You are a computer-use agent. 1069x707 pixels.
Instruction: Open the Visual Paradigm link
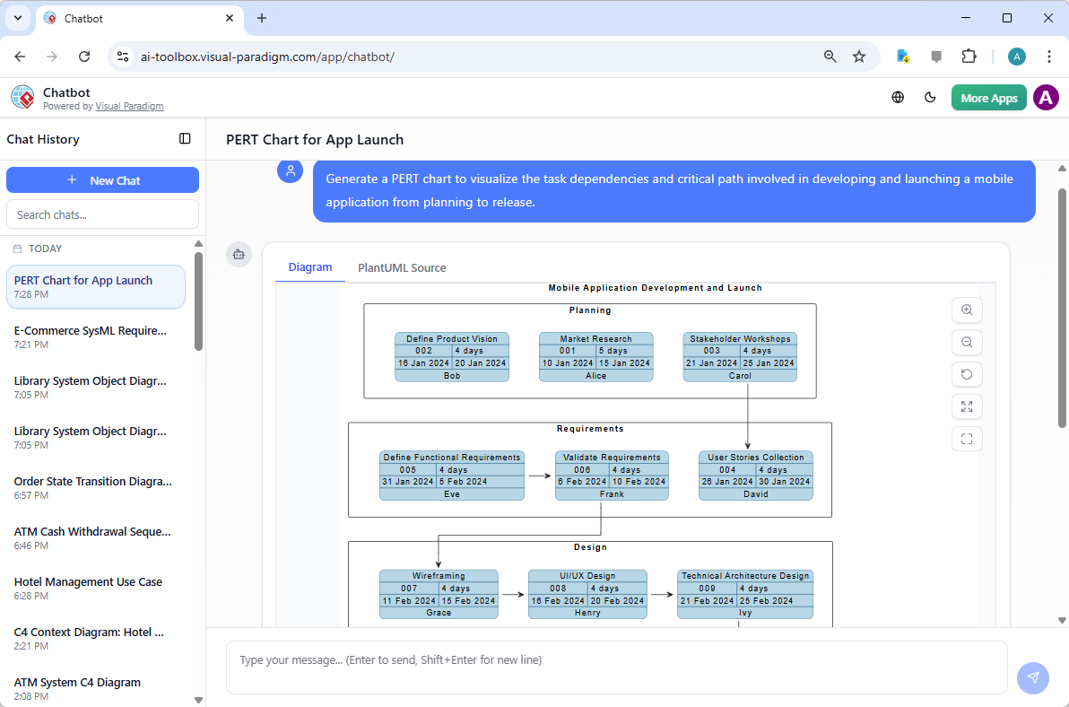pyautogui.click(x=129, y=106)
